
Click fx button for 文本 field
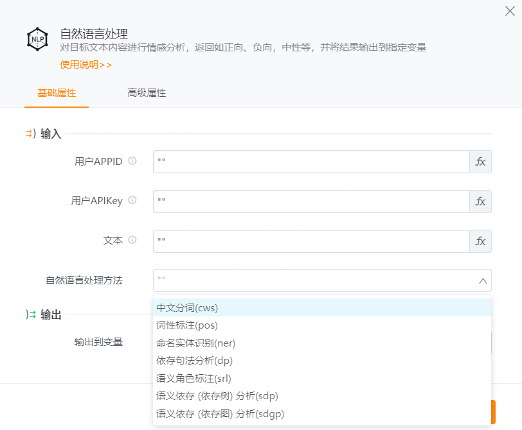(x=480, y=241)
